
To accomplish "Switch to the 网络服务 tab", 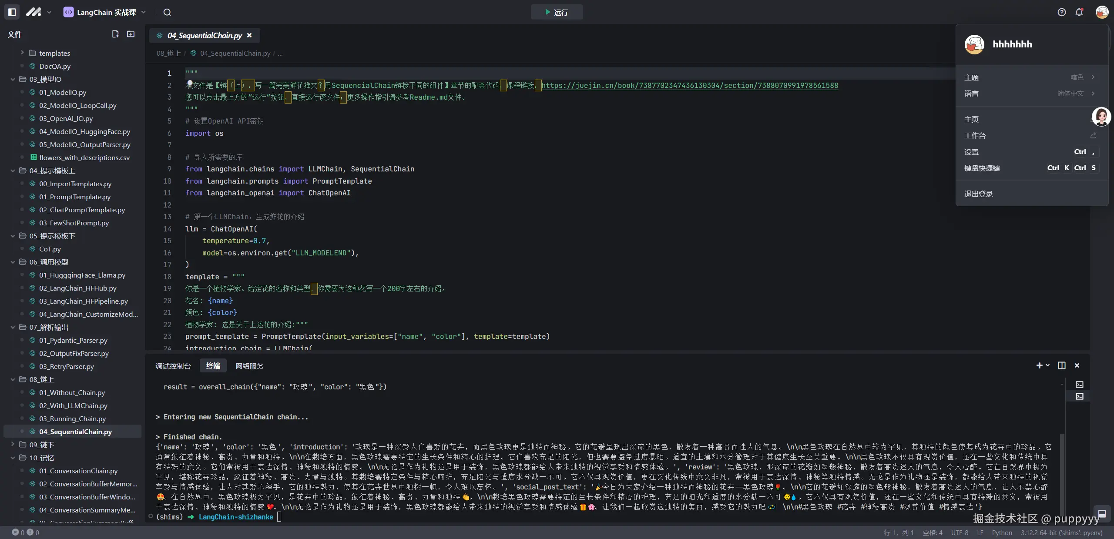I will click(x=249, y=366).
